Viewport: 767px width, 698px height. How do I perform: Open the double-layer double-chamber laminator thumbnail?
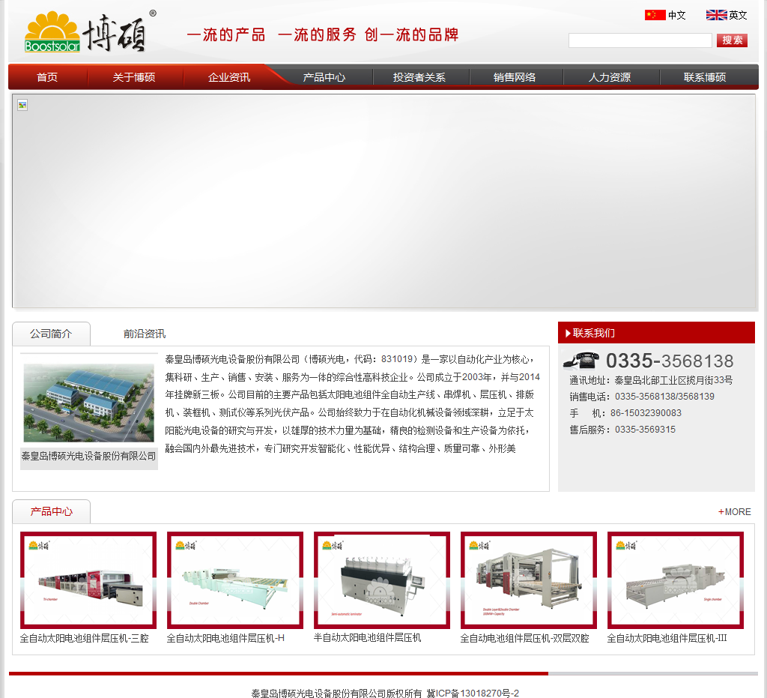[x=529, y=580]
